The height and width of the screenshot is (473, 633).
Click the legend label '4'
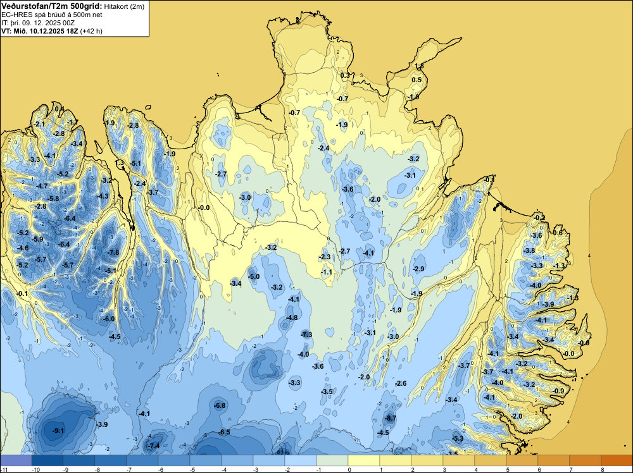point(475,469)
